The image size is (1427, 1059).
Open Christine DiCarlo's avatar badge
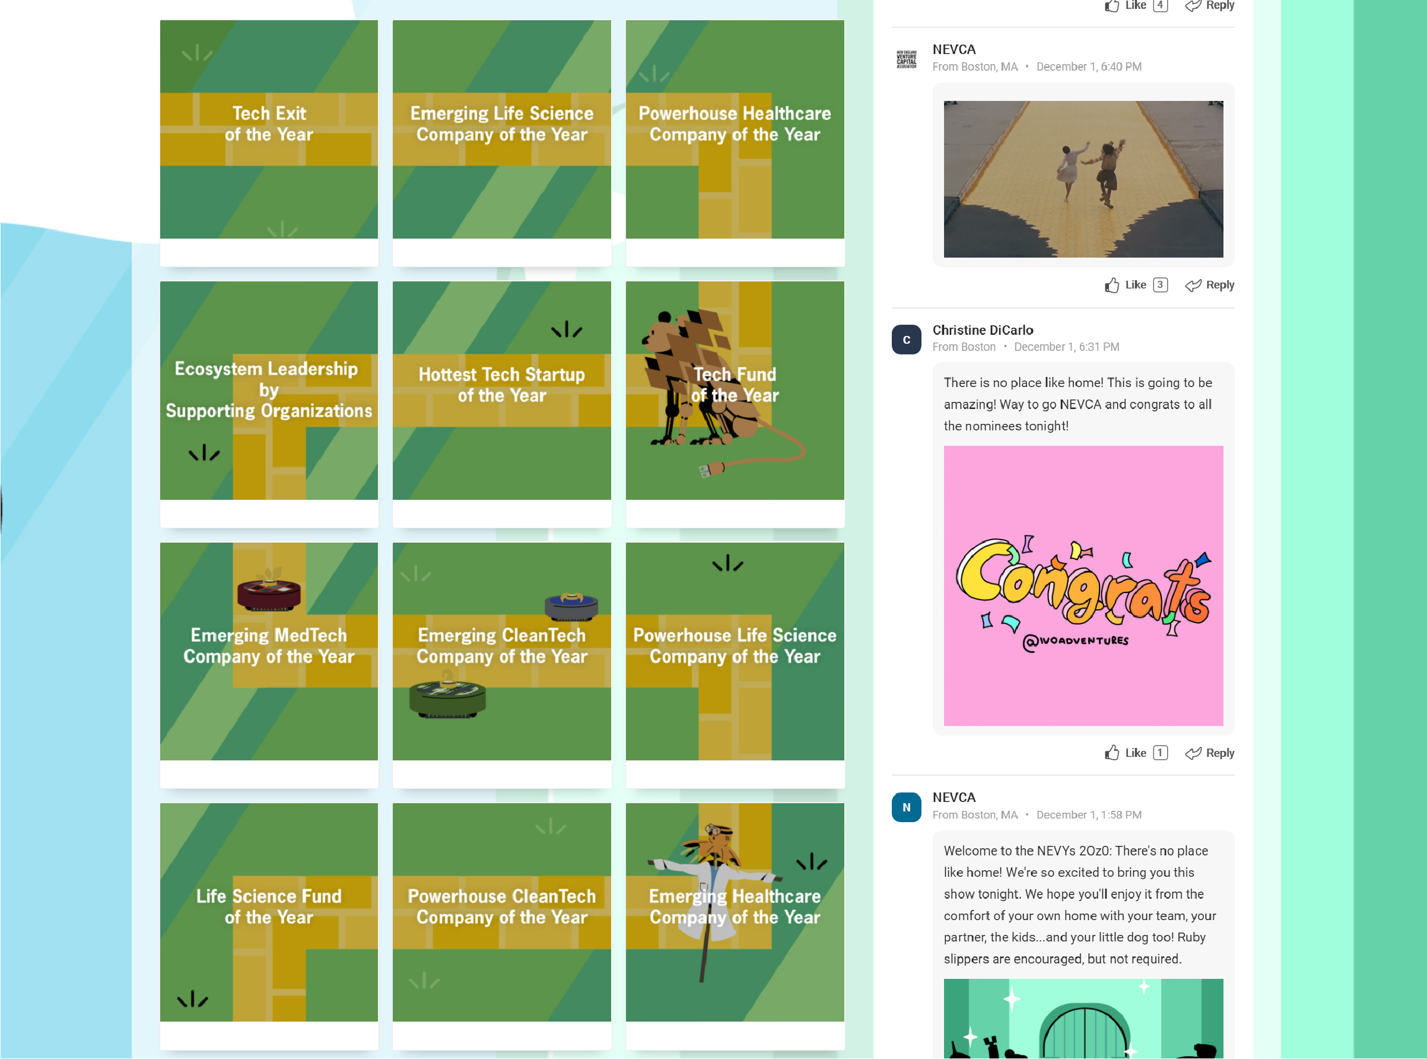coord(906,340)
